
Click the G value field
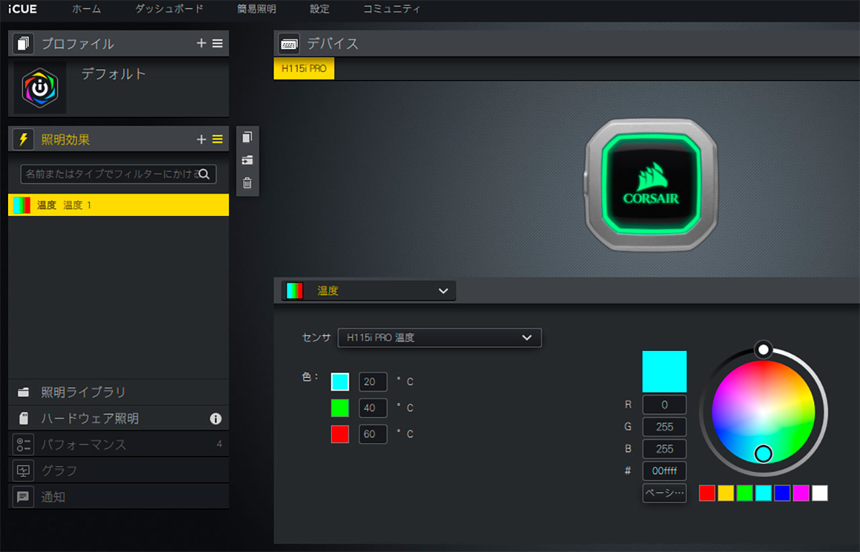pos(664,427)
